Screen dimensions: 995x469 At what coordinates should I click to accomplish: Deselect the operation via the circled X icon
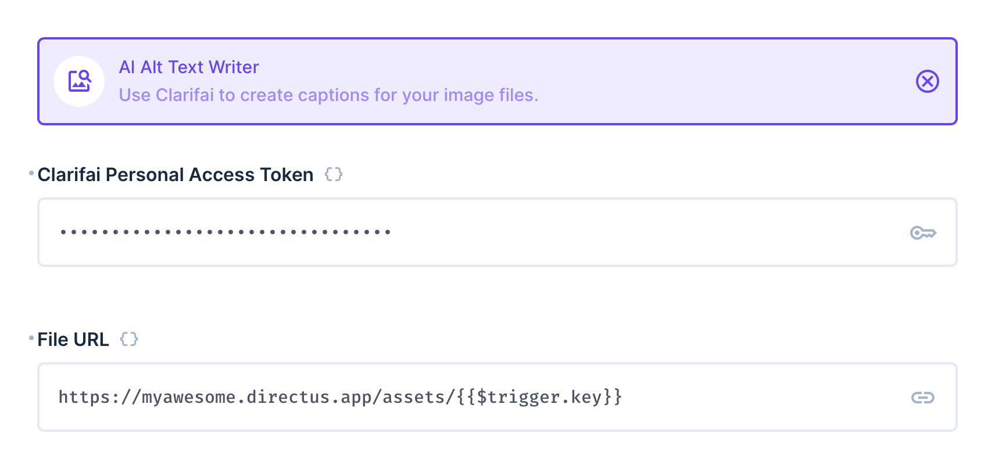[927, 81]
